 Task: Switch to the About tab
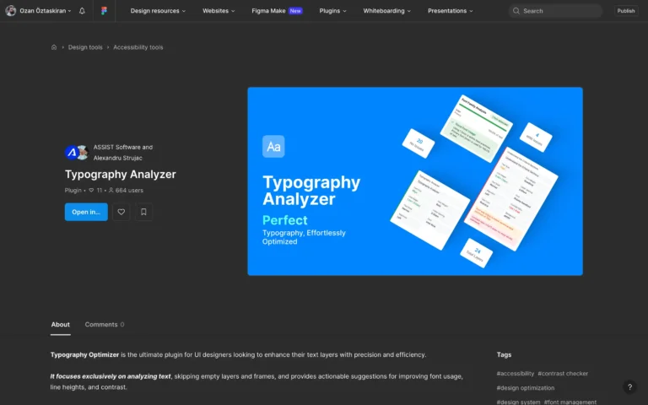[x=61, y=325]
